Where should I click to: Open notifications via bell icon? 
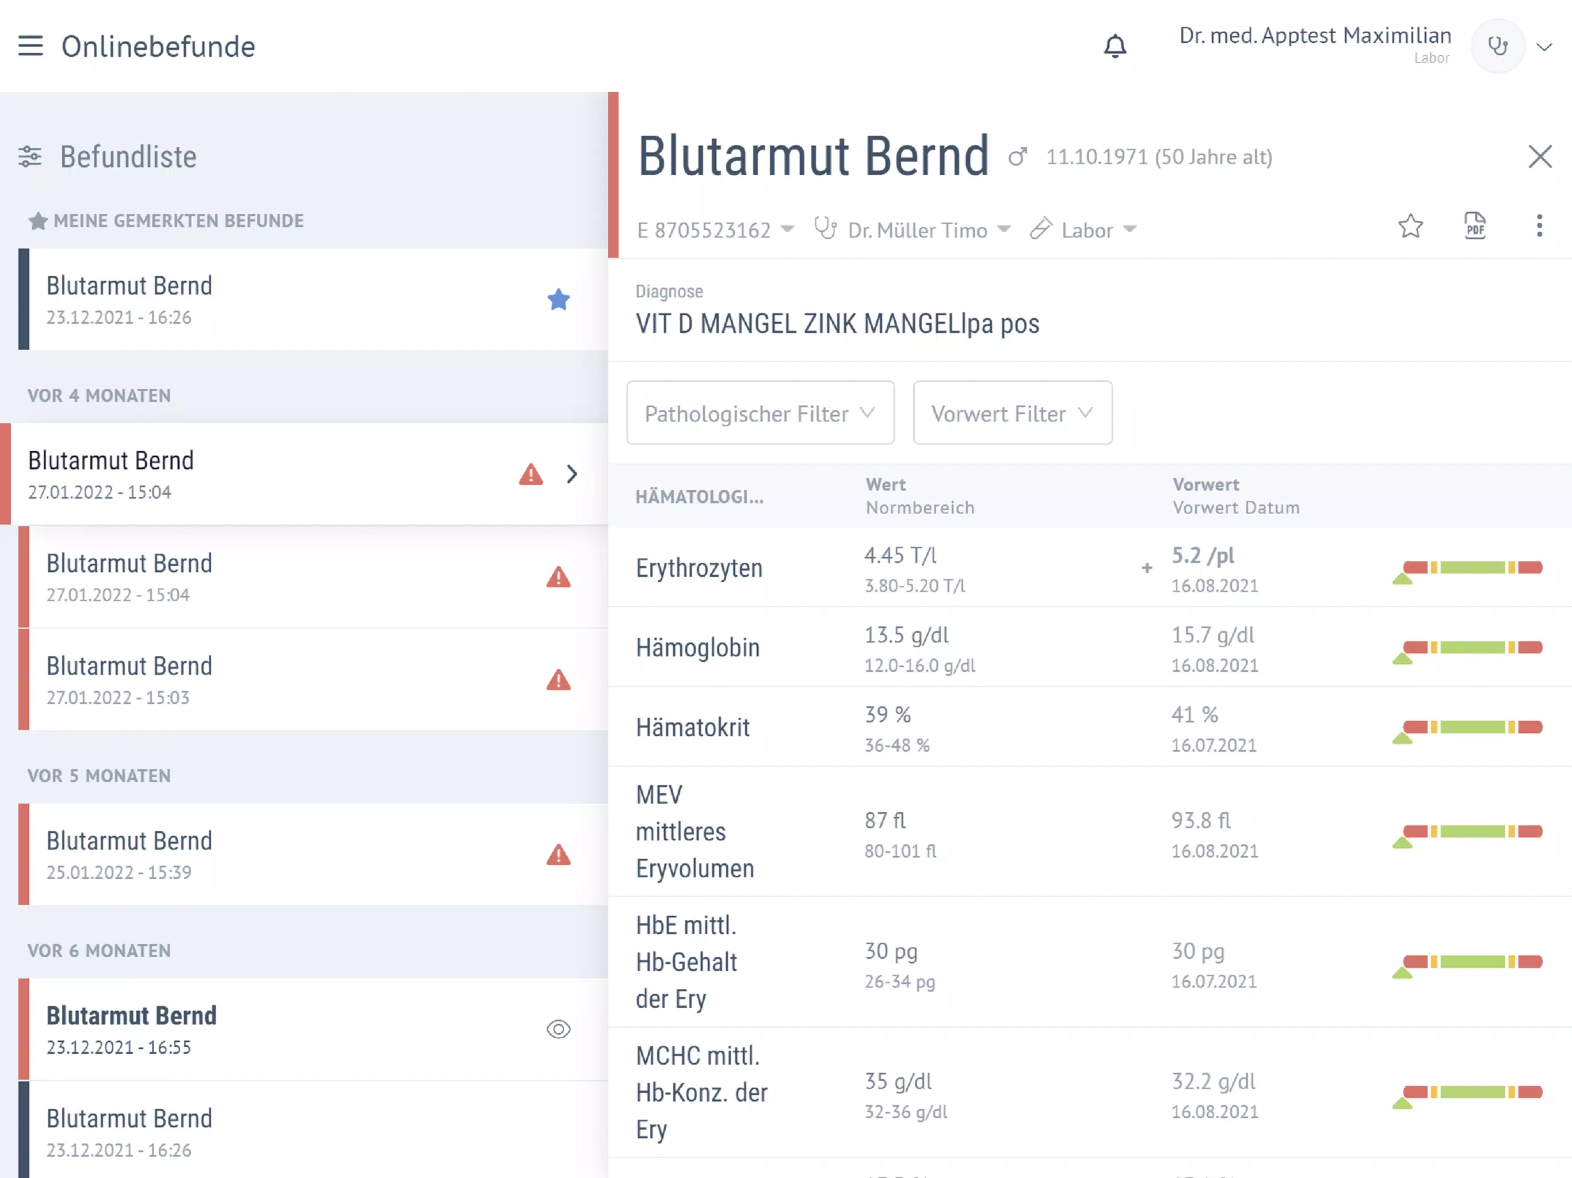[x=1115, y=46]
